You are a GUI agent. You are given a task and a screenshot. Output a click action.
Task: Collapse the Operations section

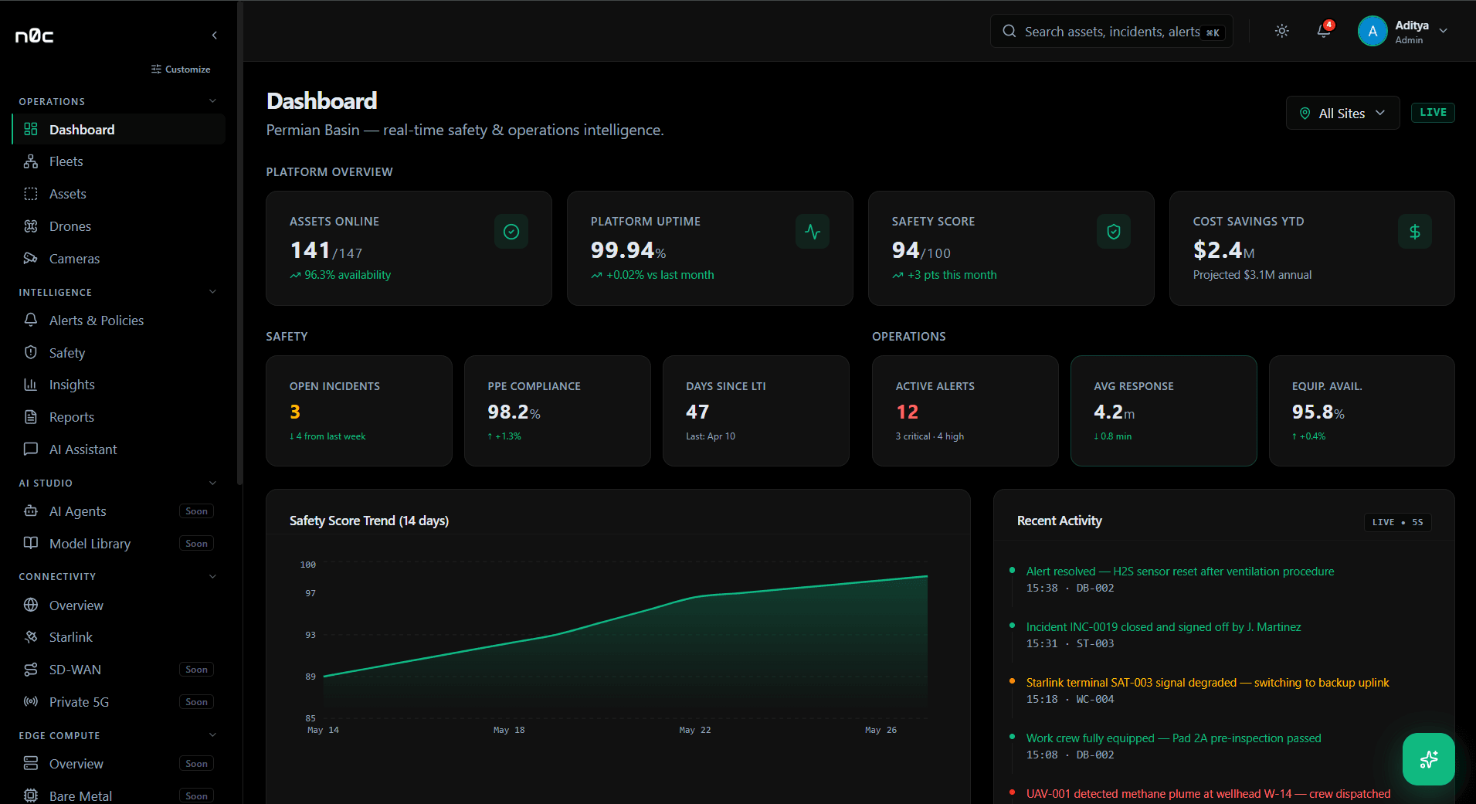coord(212,101)
